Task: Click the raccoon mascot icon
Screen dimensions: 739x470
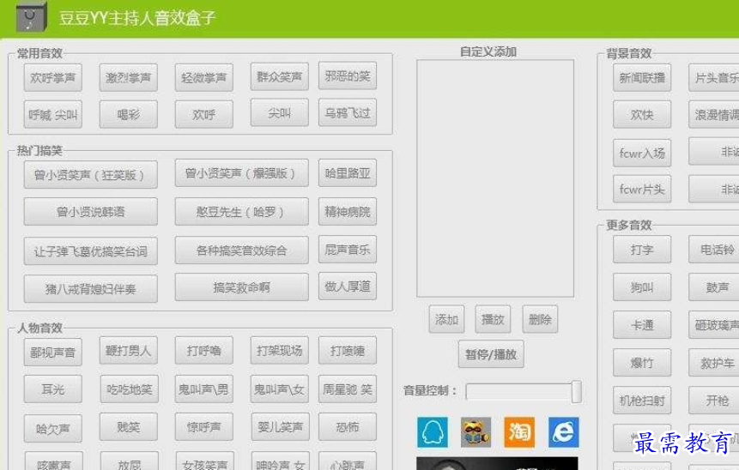Action: [476, 432]
